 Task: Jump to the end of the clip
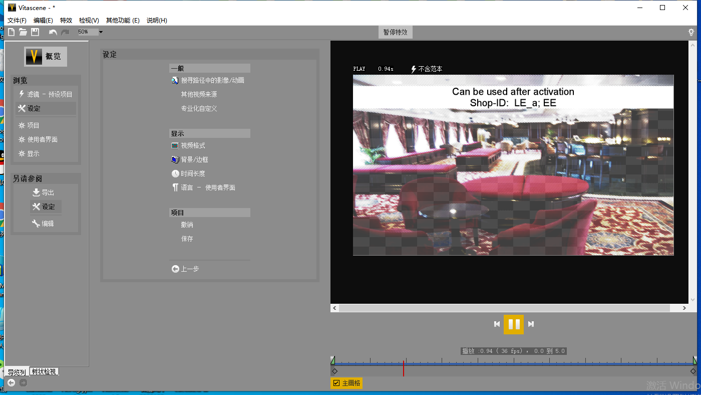(x=531, y=324)
